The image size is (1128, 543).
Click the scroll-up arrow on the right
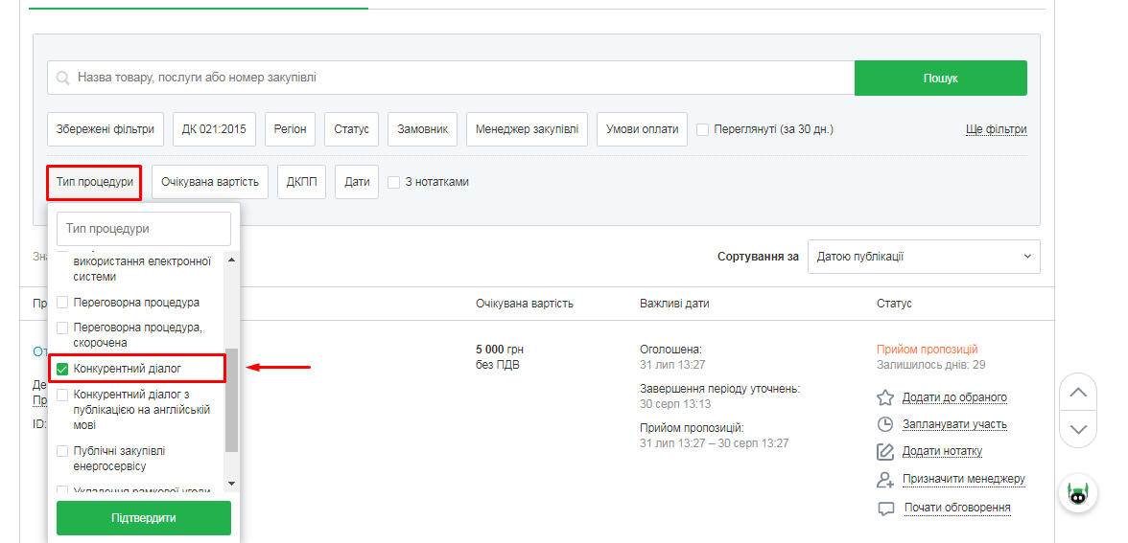point(1078,392)
